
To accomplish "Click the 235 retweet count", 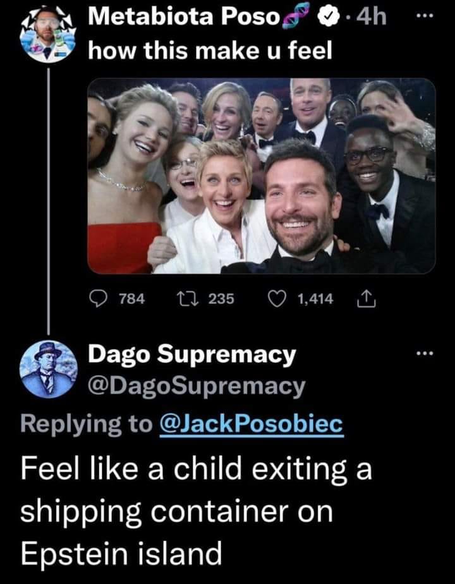I will tap(221, 299).
